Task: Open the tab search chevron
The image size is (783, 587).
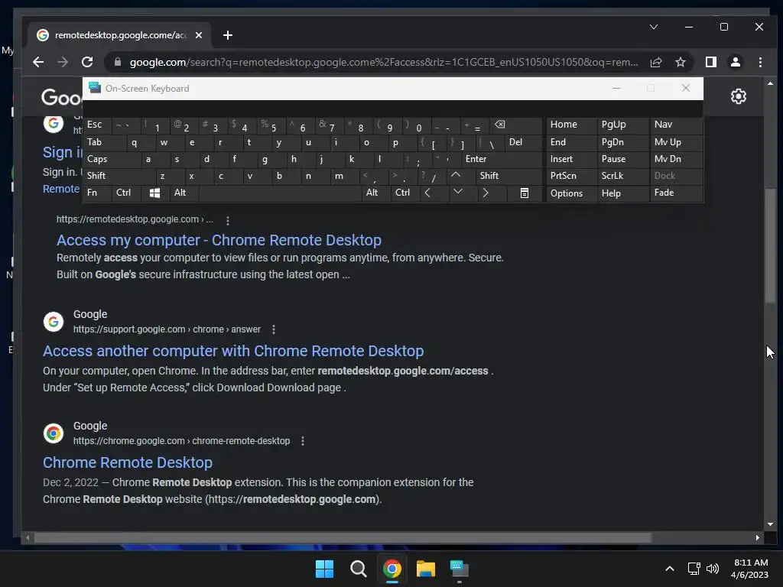Action: pyautogui.click(x=654, y=27)
